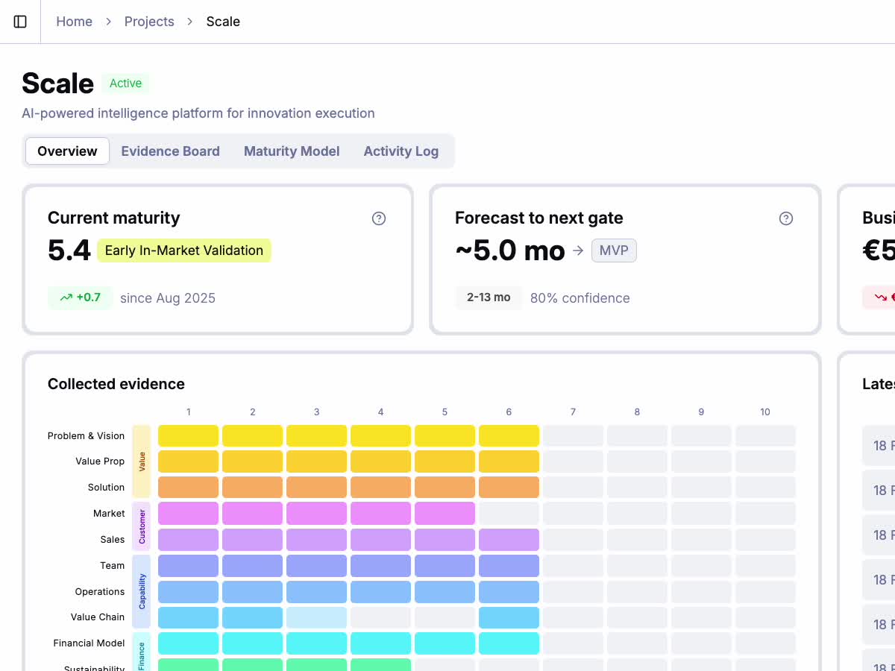
Task: Click the Capability category vertical label
Action: coord(142,591)
